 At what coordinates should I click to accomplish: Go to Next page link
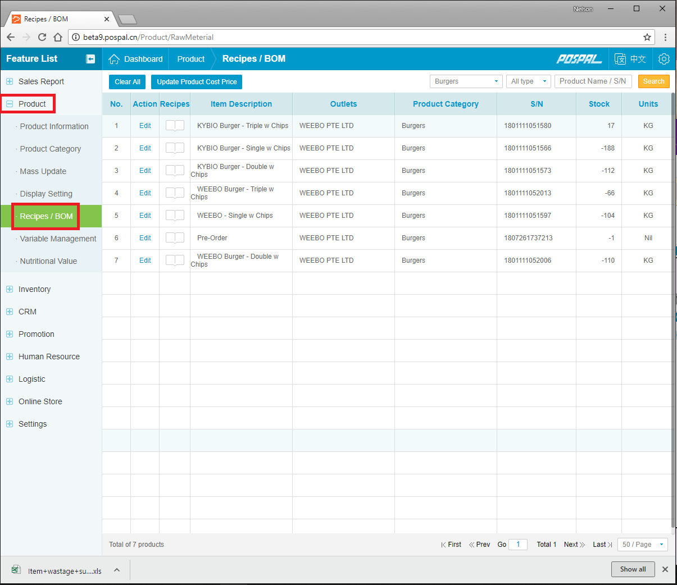point(574,545)
